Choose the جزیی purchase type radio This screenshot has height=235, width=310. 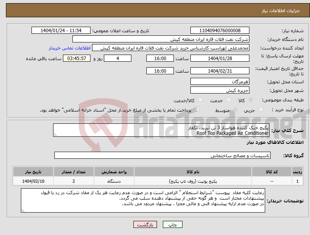(261, 109)
